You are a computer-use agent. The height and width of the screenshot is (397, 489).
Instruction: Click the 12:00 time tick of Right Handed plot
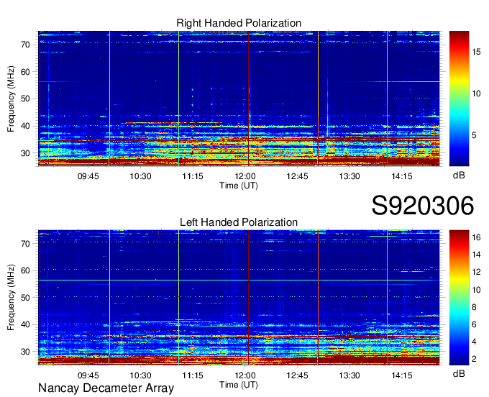(x=245, y=176)
